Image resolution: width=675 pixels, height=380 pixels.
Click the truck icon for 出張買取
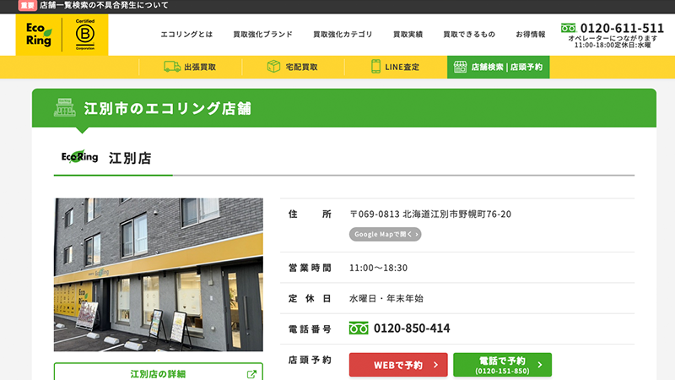point(172,67)
